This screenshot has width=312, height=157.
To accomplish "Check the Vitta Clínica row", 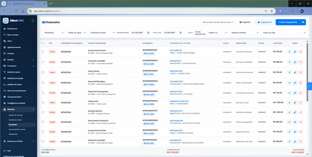I will tap(43, 72).
